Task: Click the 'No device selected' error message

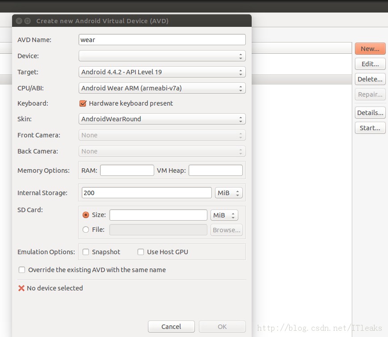Action: point(55,288)
